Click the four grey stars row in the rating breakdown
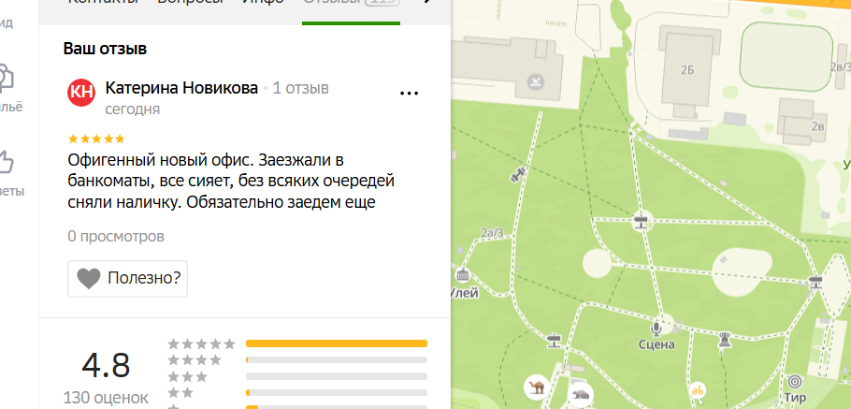 tap(195, 359)
